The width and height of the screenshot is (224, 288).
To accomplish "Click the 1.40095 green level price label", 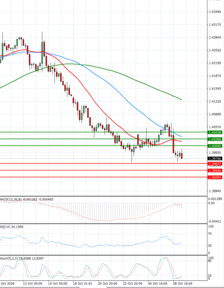I will click(215, 146).
